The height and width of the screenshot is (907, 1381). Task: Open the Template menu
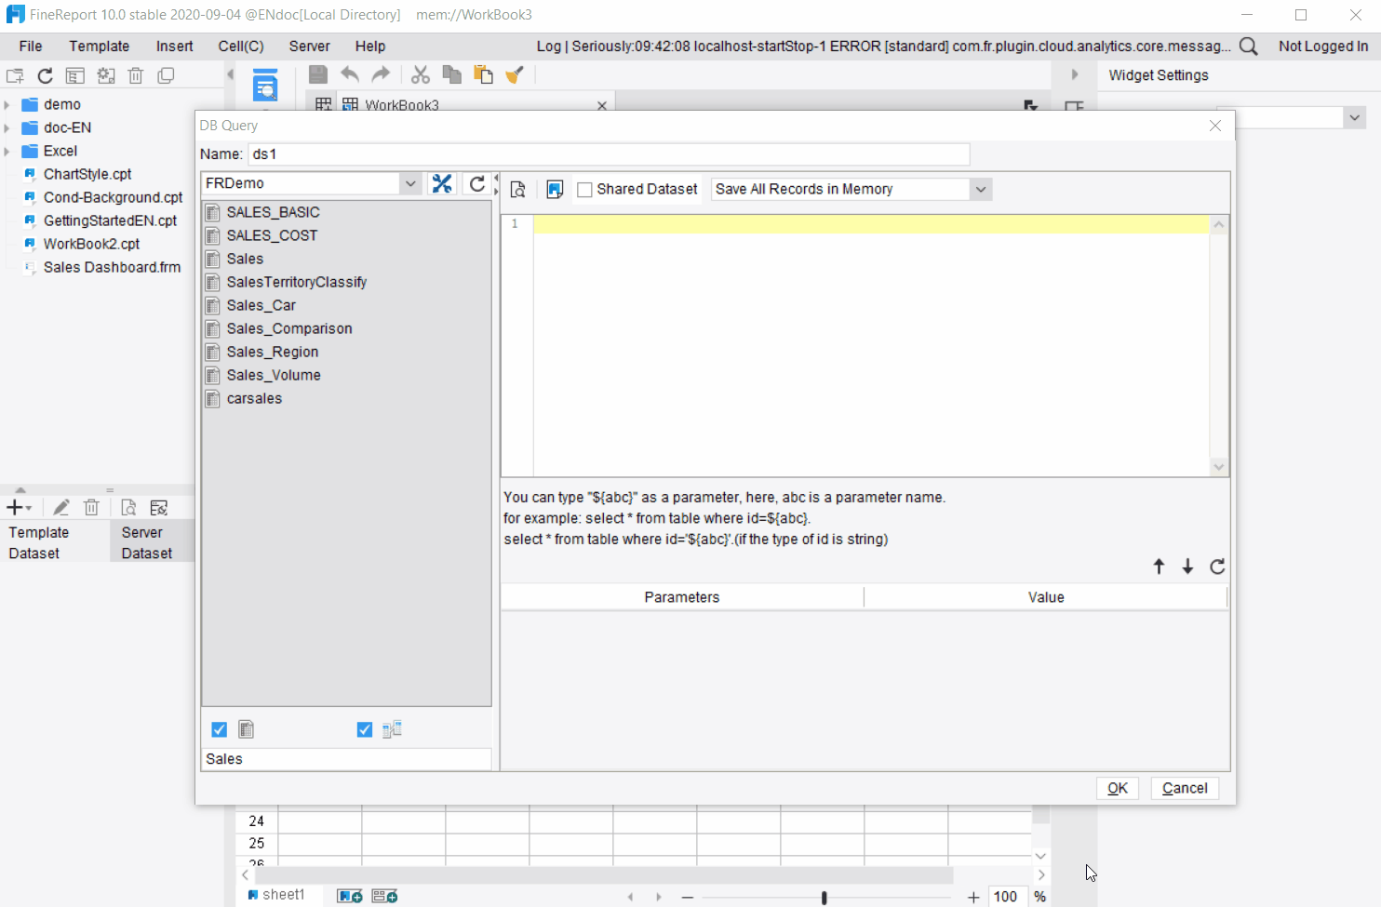click(100, 47)
